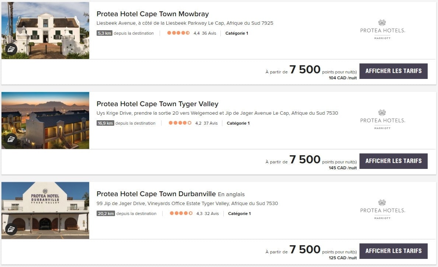
Task: Click the star rating icons for Durbanville hotel
Action: (x=180, y=213)
